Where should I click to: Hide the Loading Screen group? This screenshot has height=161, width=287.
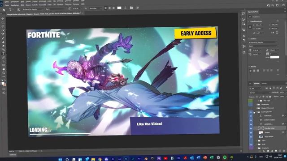251,112
